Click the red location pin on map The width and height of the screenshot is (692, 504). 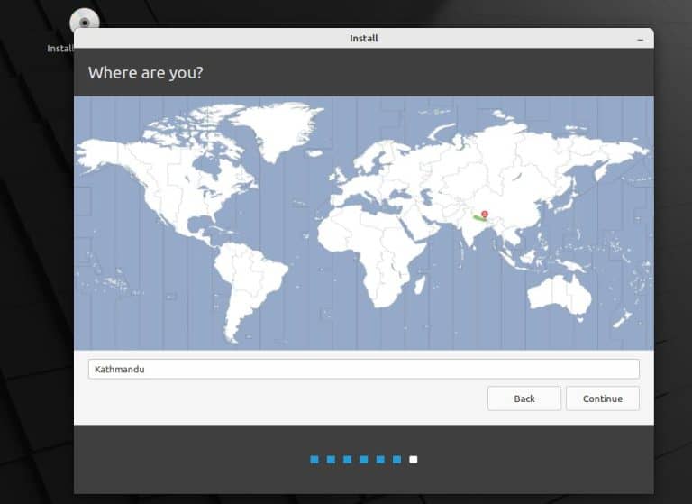coord(485,215)
